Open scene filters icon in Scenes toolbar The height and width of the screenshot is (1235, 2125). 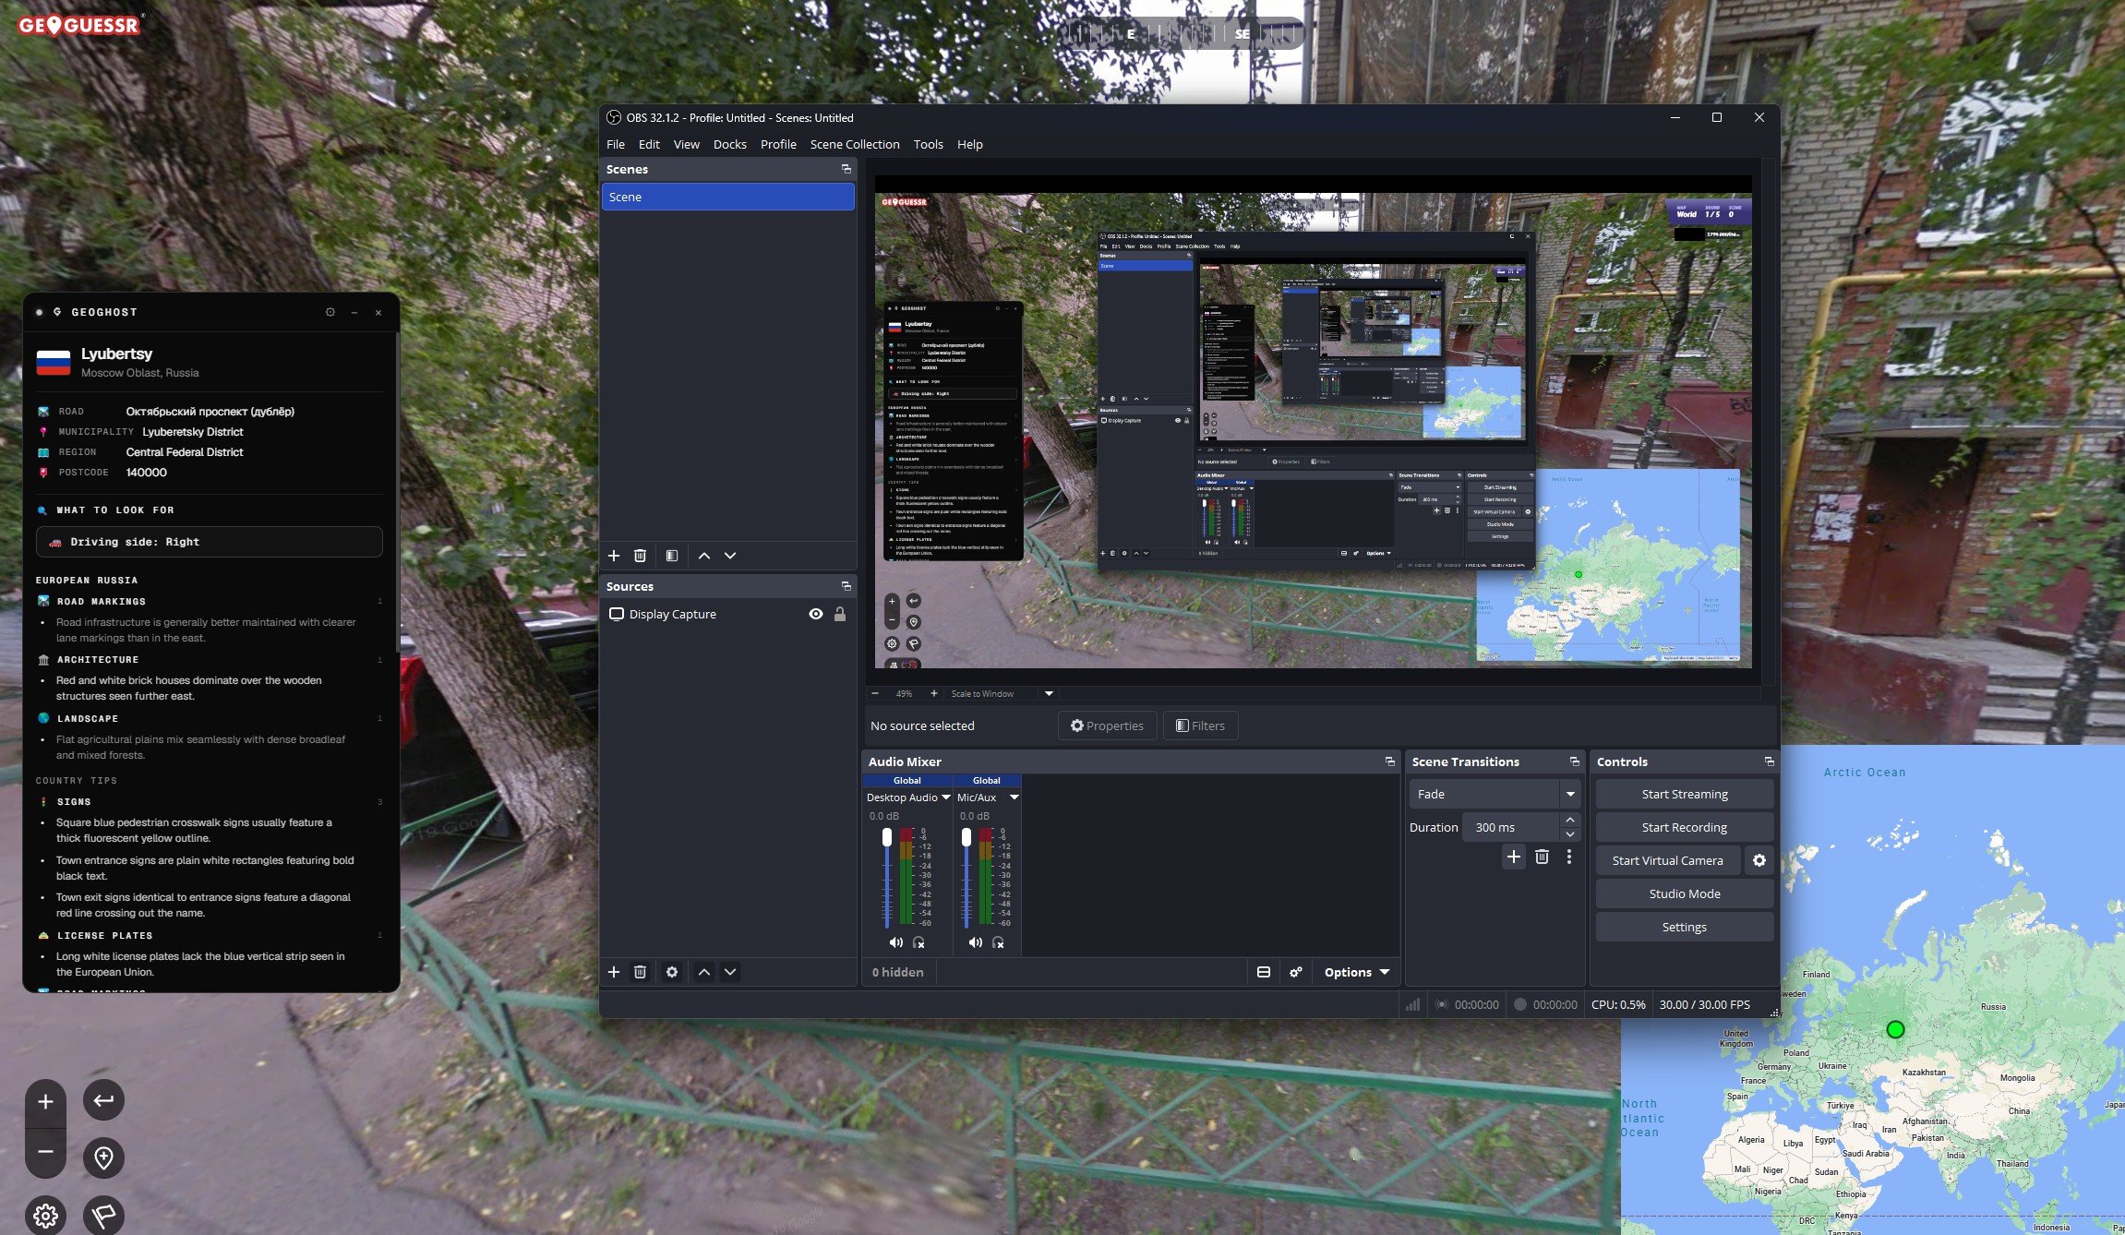(672, 556)
